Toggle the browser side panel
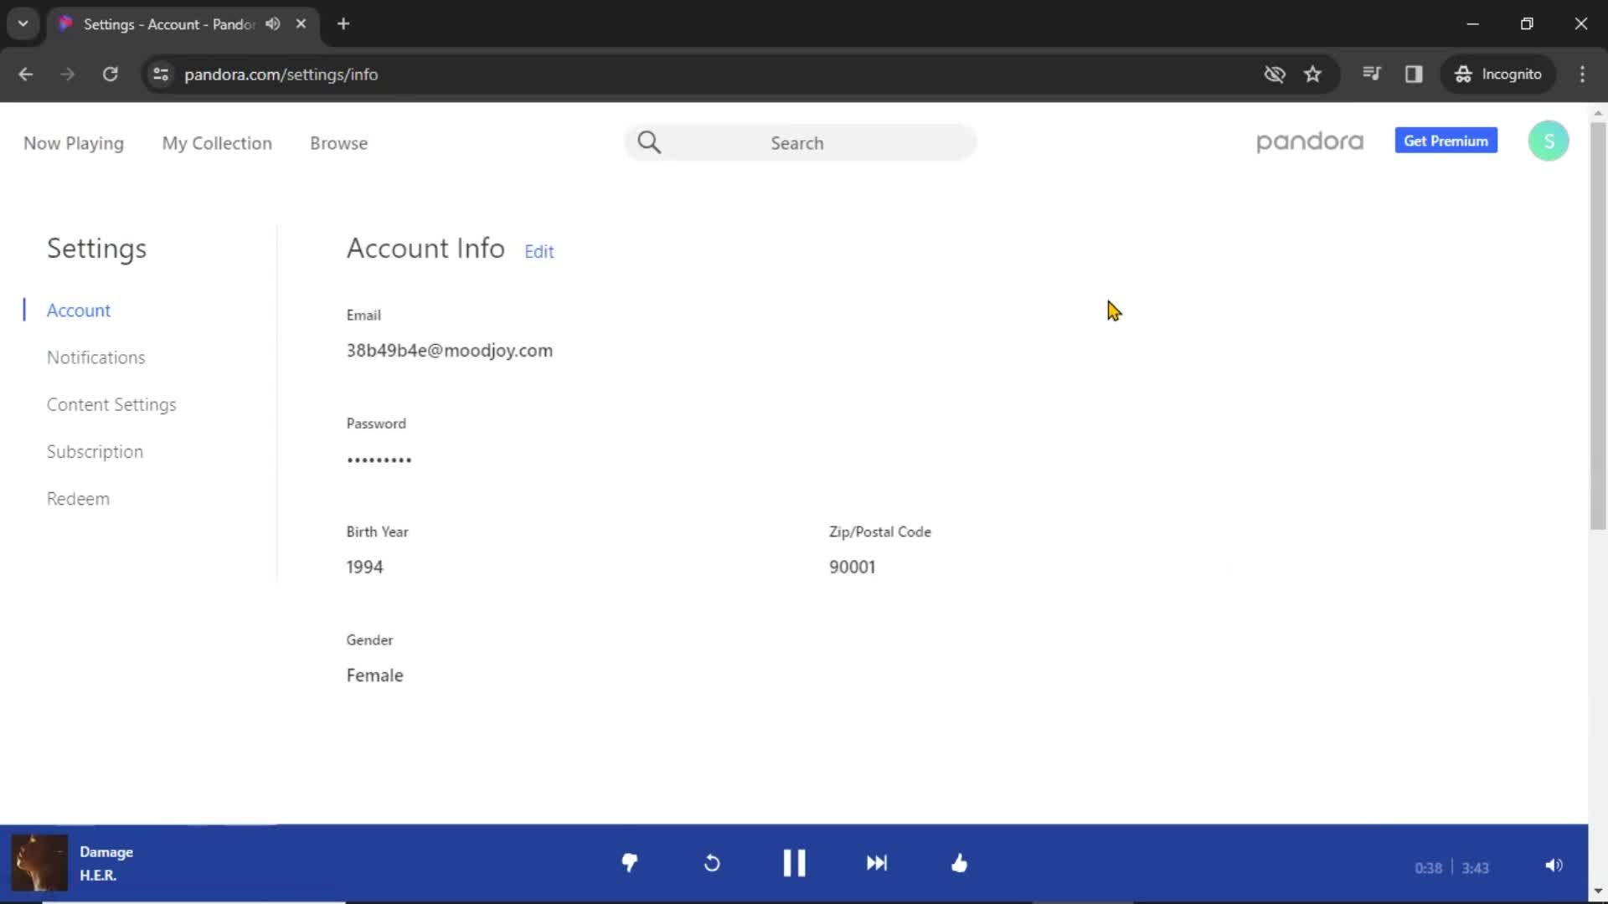Viewport: 1608px width, 904px height. 1414,74
